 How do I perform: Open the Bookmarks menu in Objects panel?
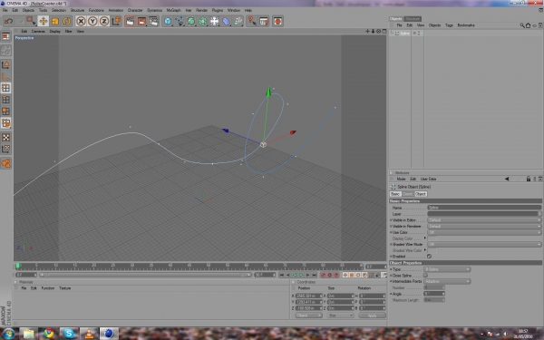coord(466,25)
